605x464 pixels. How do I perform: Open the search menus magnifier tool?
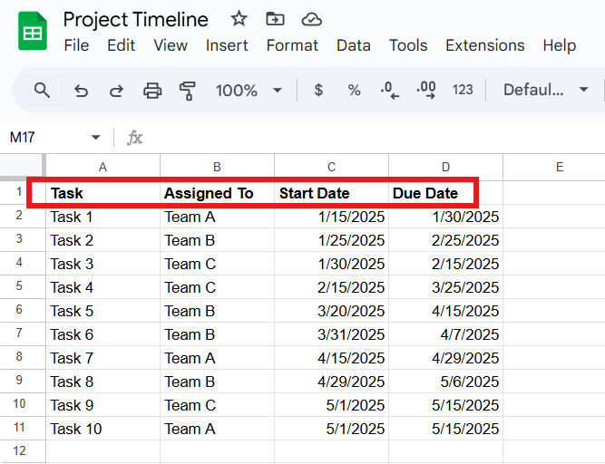click(42, 90)
